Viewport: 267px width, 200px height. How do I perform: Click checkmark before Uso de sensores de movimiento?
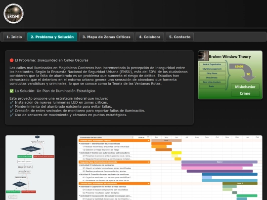11,115
